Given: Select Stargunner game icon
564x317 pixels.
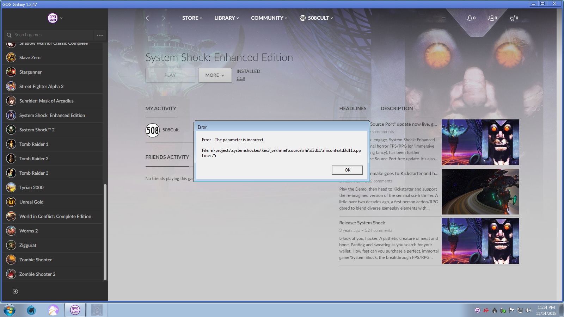Looking at the screenshot, I should click(11, 72).
